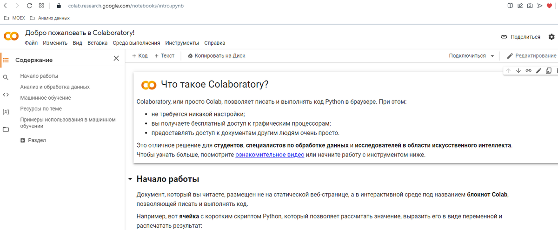Click the Начало работы section heading
This screenshot has width=558, height=230.
tap(168, 179)
